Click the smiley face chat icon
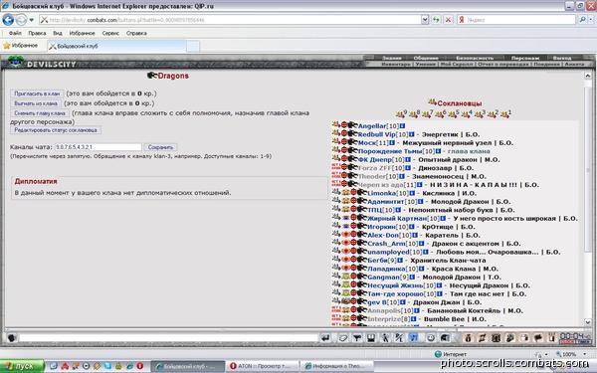Image resolution: width=597 pixels, height=373 pixels. 431,338
